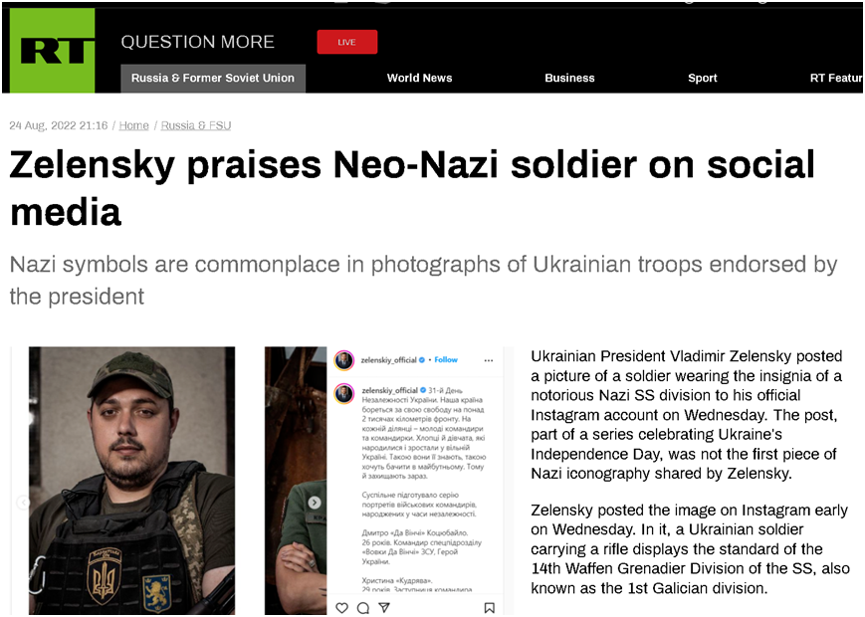Click the red LIVE button

(x=346, y=42)
